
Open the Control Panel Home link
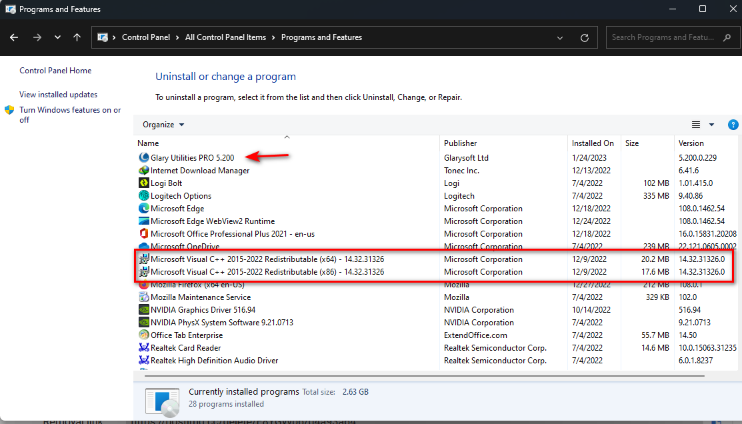(x=55, y=71)
